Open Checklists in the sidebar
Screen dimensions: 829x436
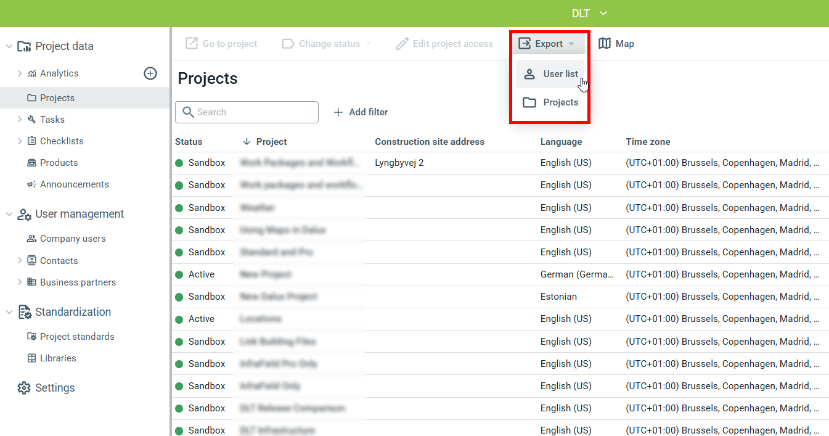(x=61, y=141)
